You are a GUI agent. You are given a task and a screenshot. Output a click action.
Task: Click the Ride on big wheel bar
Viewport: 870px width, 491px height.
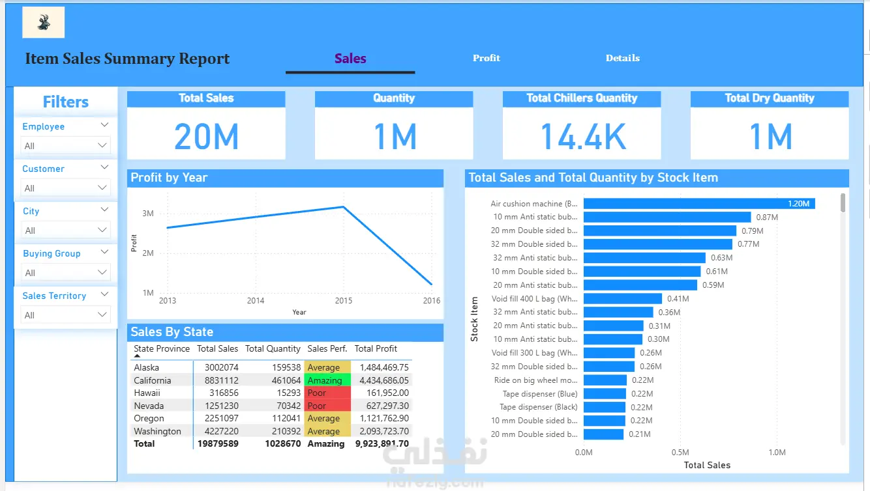pyautogui.click(x=605, y=380)
